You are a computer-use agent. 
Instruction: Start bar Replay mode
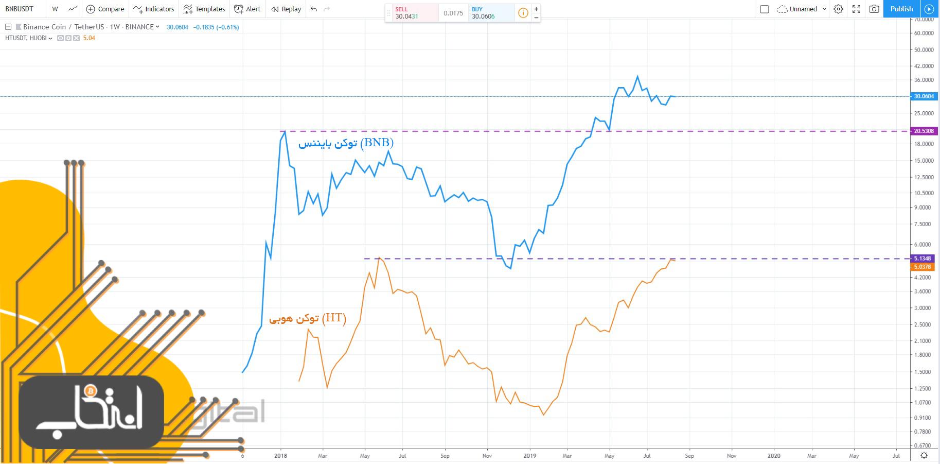tap(286, 9)
